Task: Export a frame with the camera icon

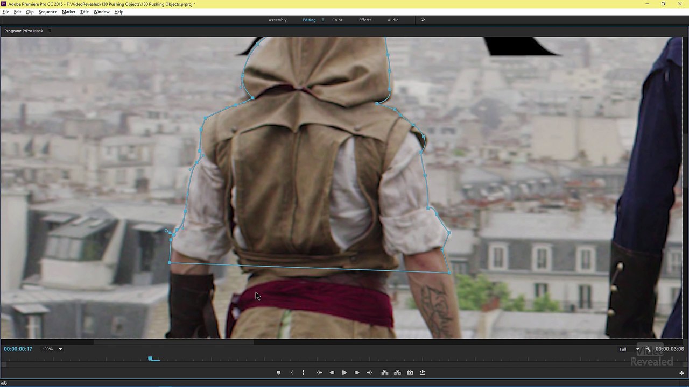Action: click(x=410, y=372)
